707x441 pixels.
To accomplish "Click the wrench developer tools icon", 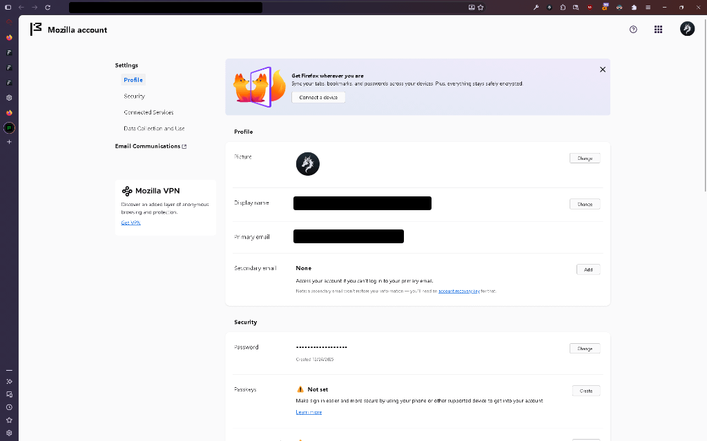I will click(536, 7).
